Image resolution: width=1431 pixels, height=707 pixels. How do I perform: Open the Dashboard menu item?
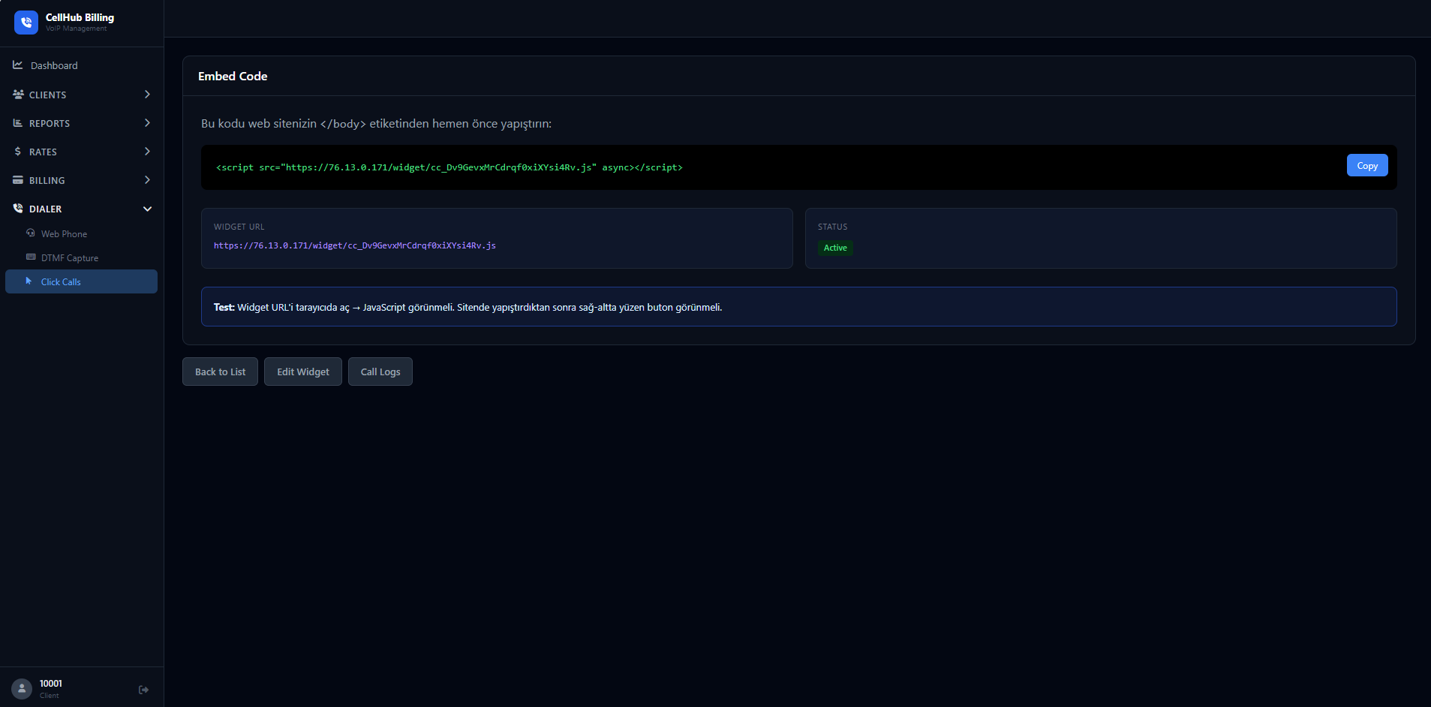[82, 65]
